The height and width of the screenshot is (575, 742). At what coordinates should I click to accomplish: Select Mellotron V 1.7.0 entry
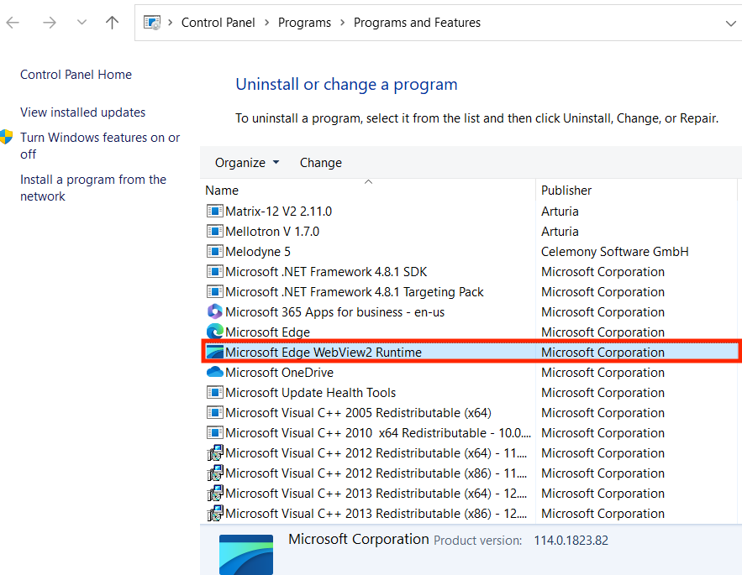coord(272,232)
